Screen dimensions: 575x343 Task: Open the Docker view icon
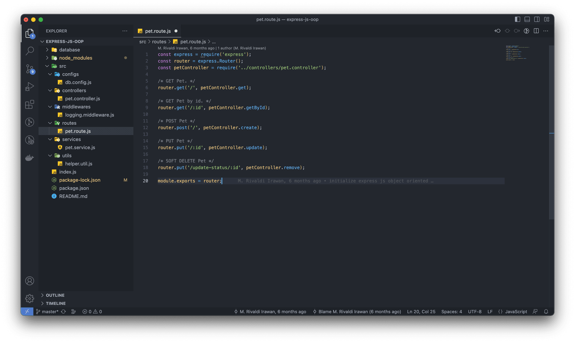point(30,158)
